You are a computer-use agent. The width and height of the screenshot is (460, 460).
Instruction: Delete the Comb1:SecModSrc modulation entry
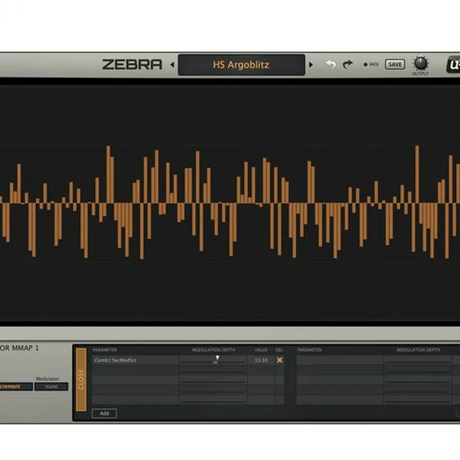(x=280, y=360)
